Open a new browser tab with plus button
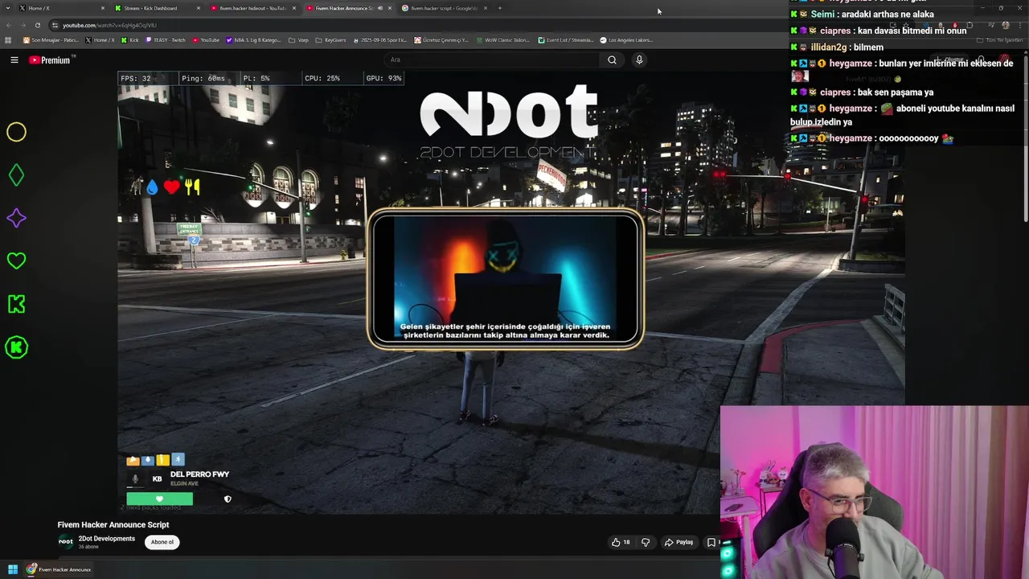1029x579 pixels. coord(499,8)
